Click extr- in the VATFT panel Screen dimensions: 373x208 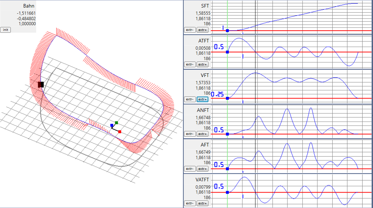tap(190, 203)
